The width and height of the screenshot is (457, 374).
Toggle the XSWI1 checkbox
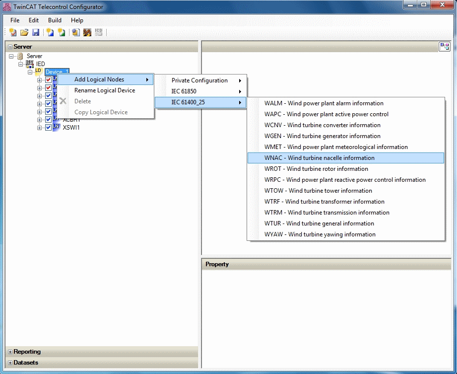pyautogui.click(x=49, y=128)
